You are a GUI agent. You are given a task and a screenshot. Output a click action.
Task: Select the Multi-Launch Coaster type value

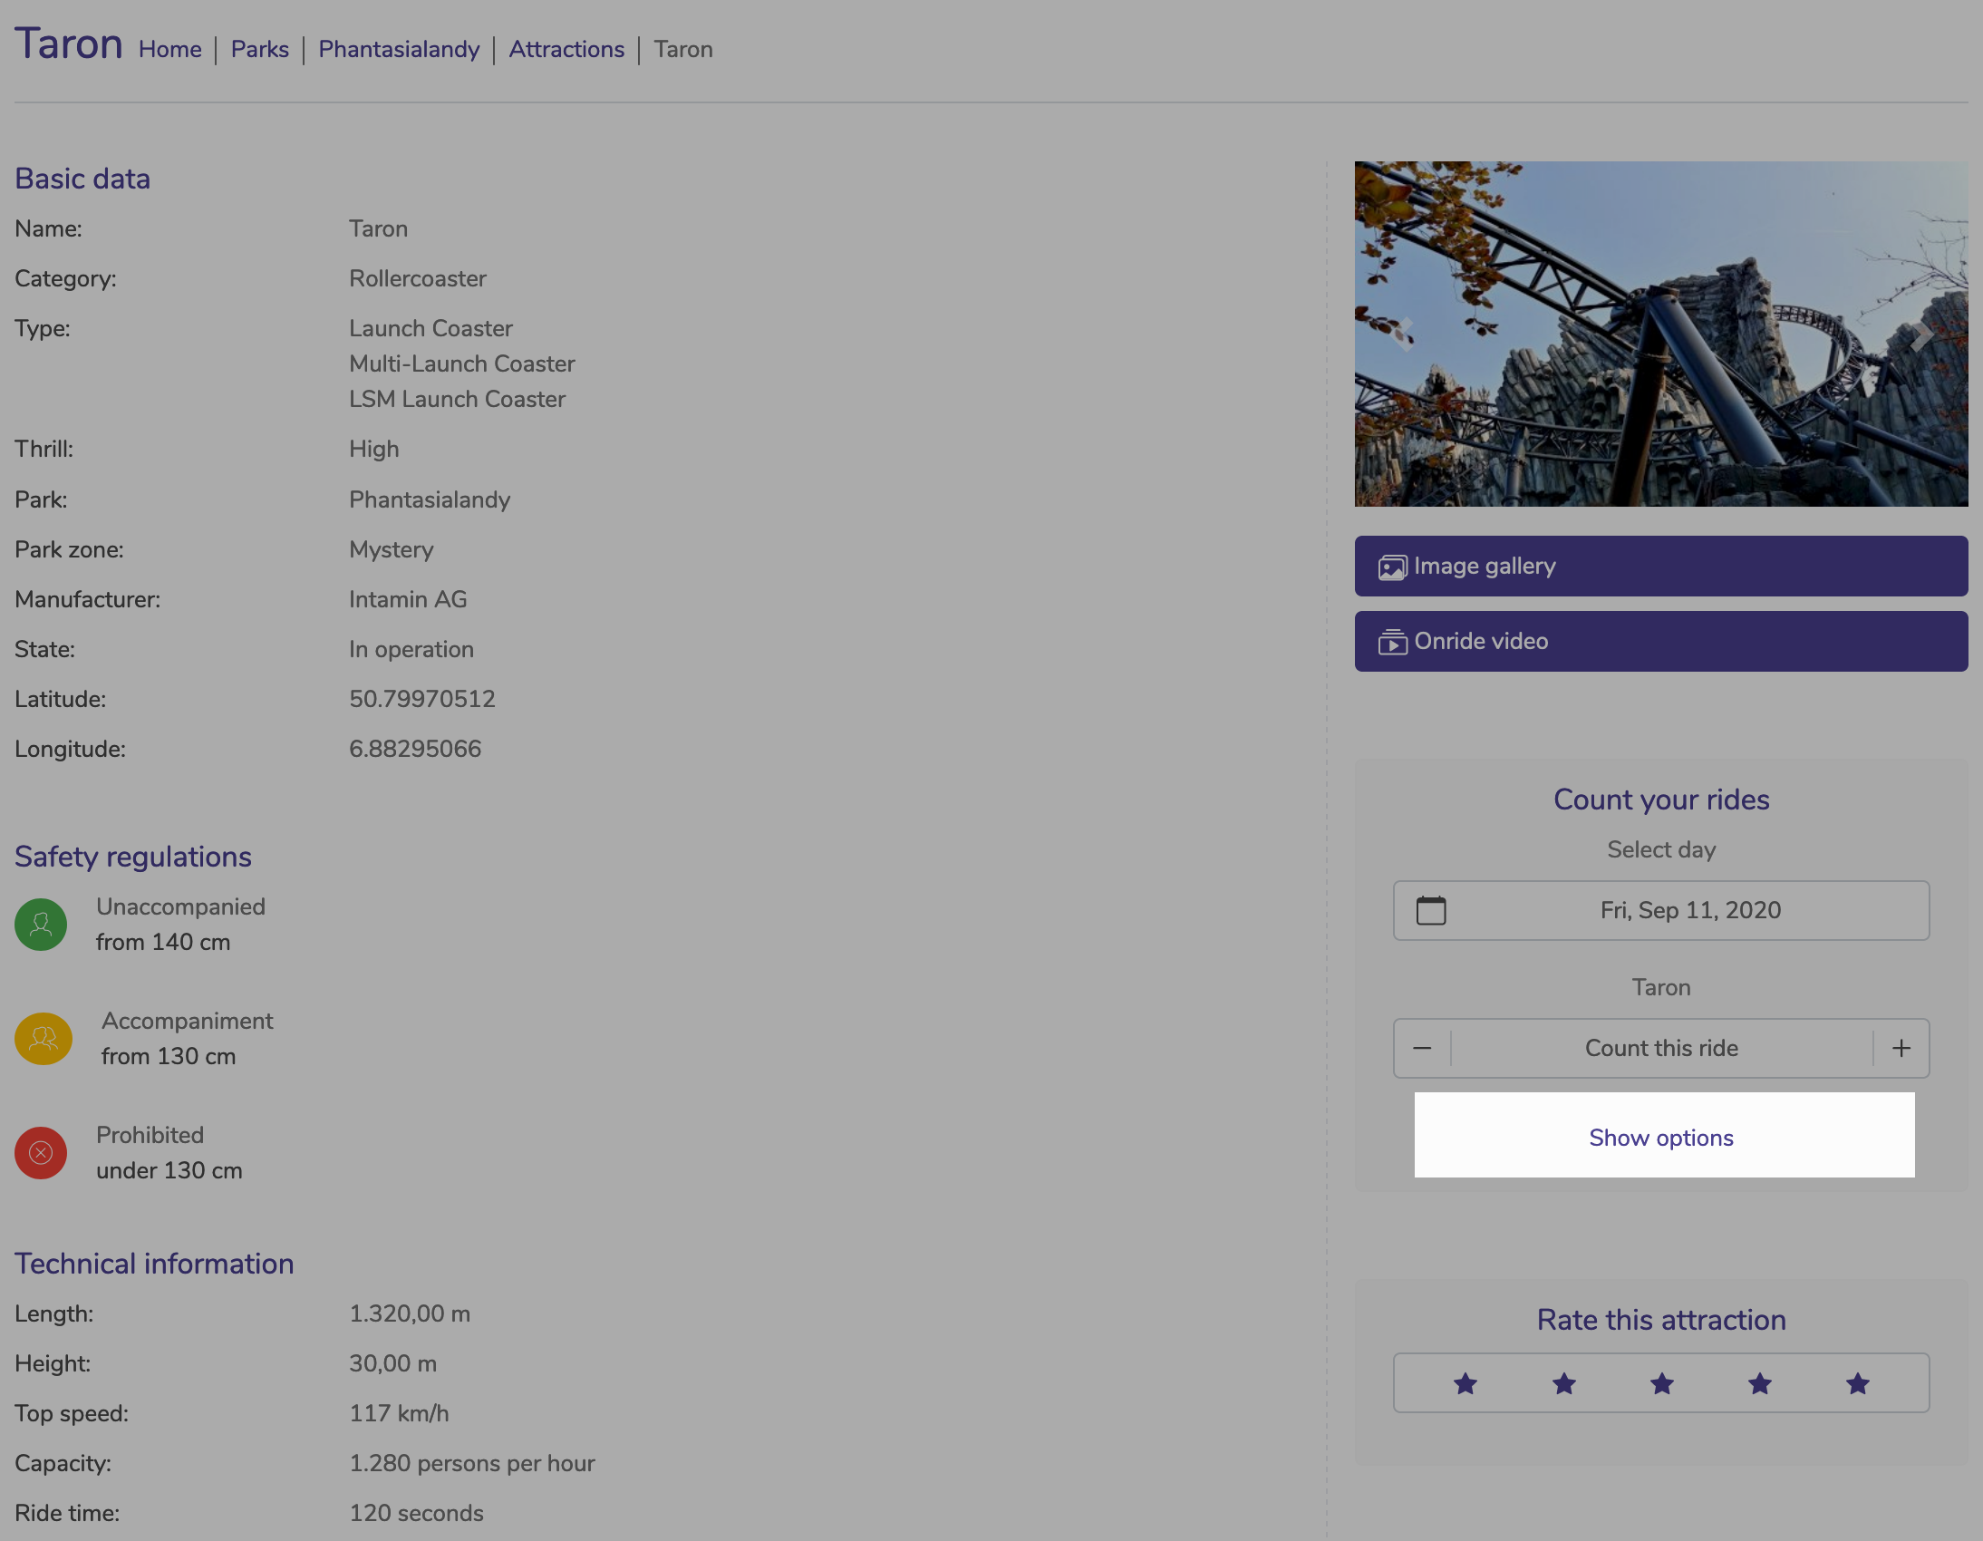click(462, 364)
